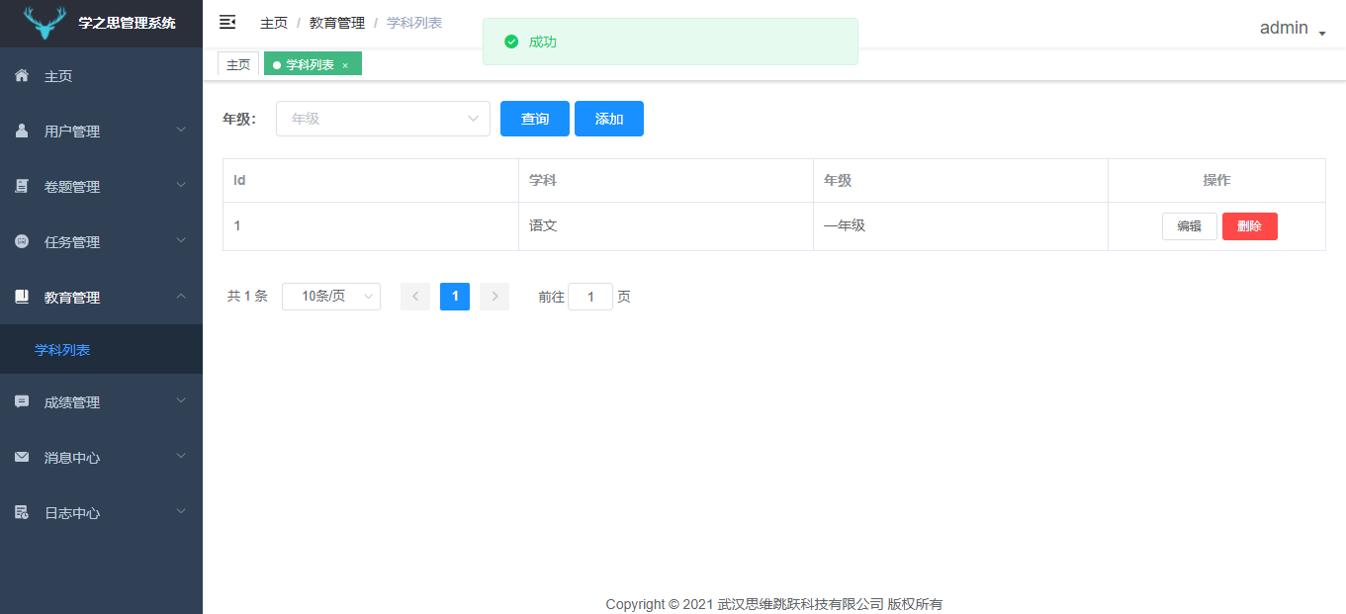Screen dimensions: 1346x614
Task: Expand the 卷题管理 menu chevron
Action: pos(181,185)
